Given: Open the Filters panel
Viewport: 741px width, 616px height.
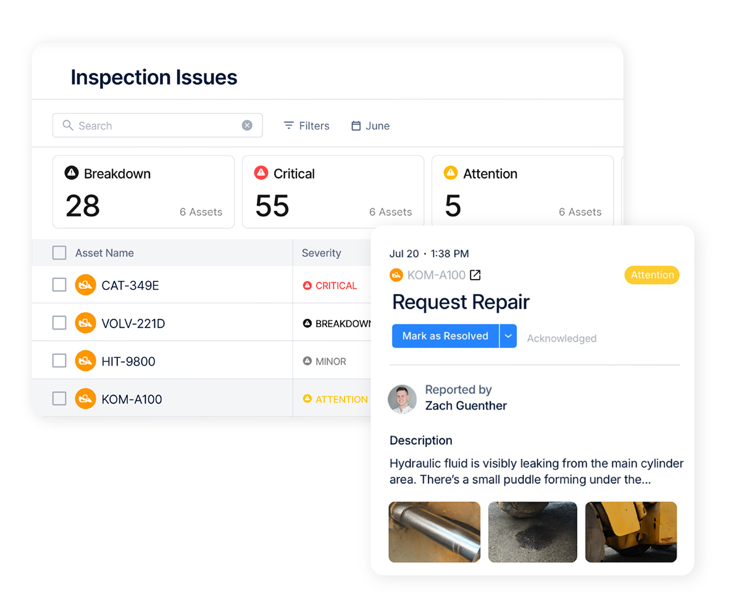Looking at the screenshot, I should (x=306, y=125).
